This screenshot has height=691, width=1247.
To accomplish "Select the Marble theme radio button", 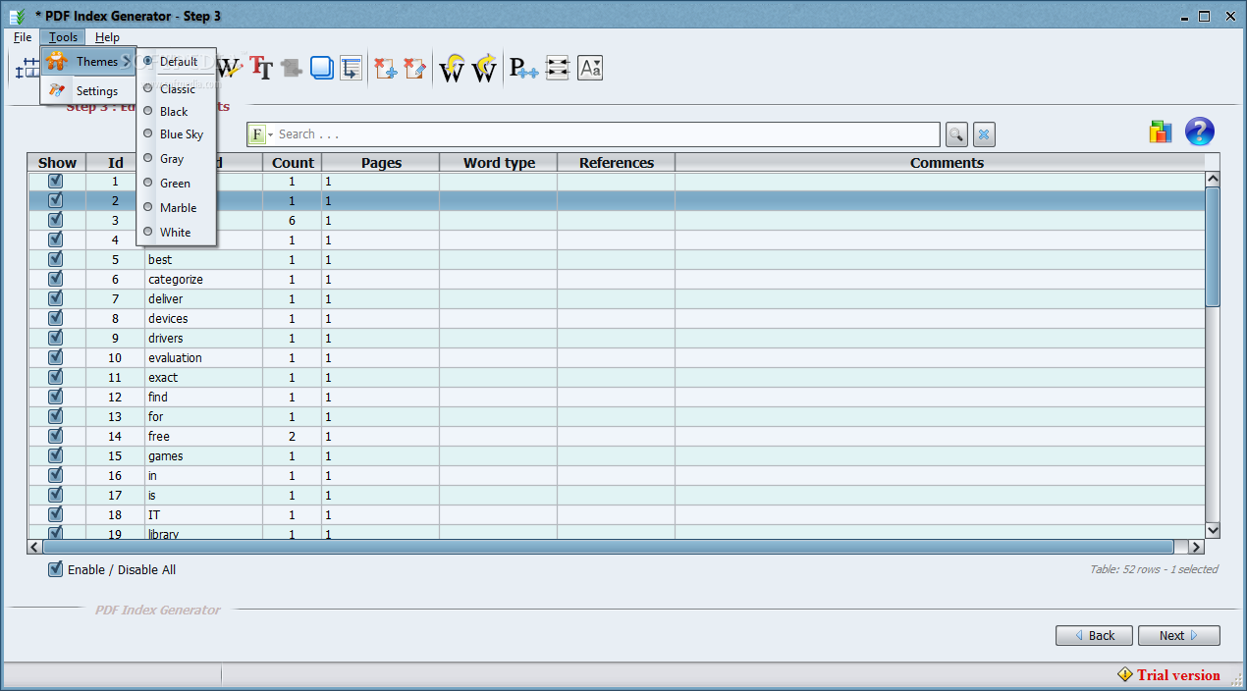I will [x=148, y=207].
